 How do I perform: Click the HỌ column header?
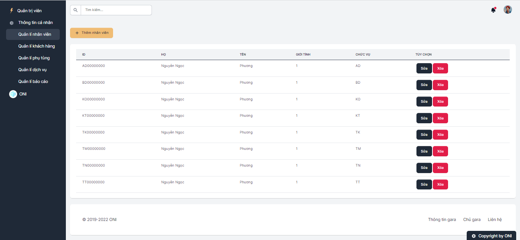163,54
